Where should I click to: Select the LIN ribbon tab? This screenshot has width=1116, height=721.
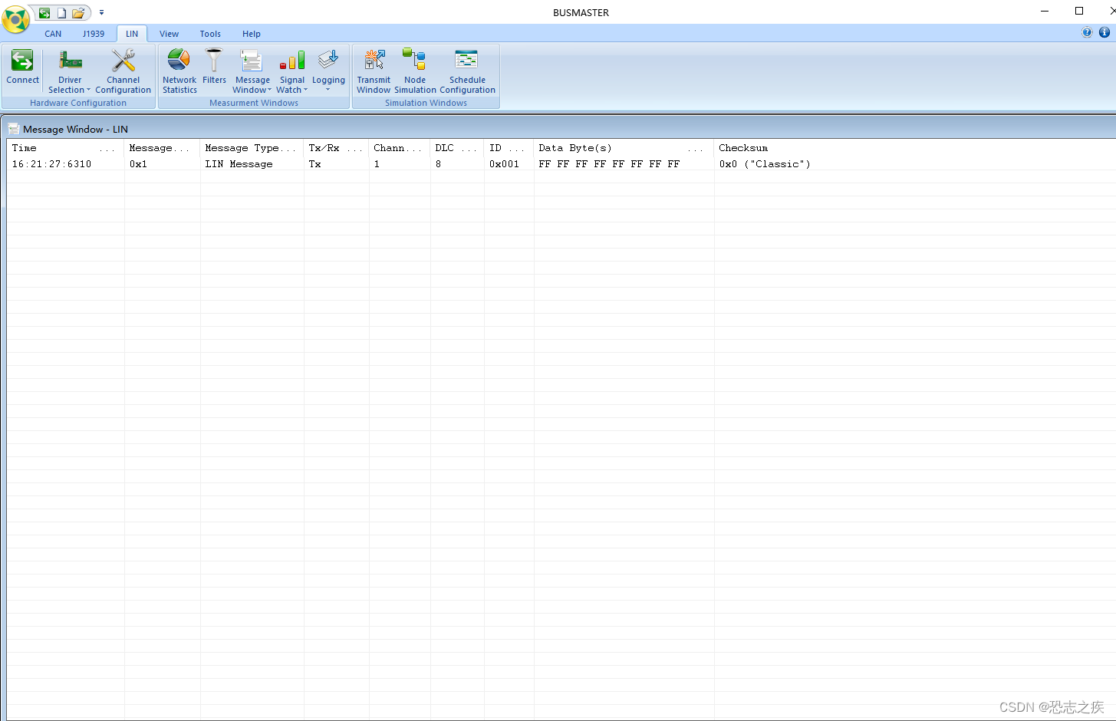click(x=132, y=34)
